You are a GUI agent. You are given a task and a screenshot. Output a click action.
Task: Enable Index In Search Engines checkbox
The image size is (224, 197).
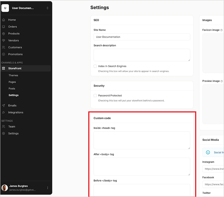click(95, 66)
